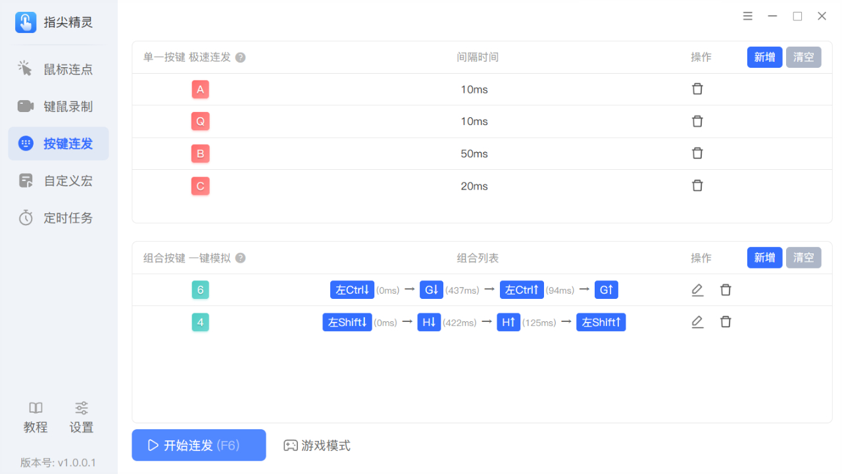Click the green 6 trigger key badge
The width and height of the screenshot is (842, 474).
tap(201, 290)
